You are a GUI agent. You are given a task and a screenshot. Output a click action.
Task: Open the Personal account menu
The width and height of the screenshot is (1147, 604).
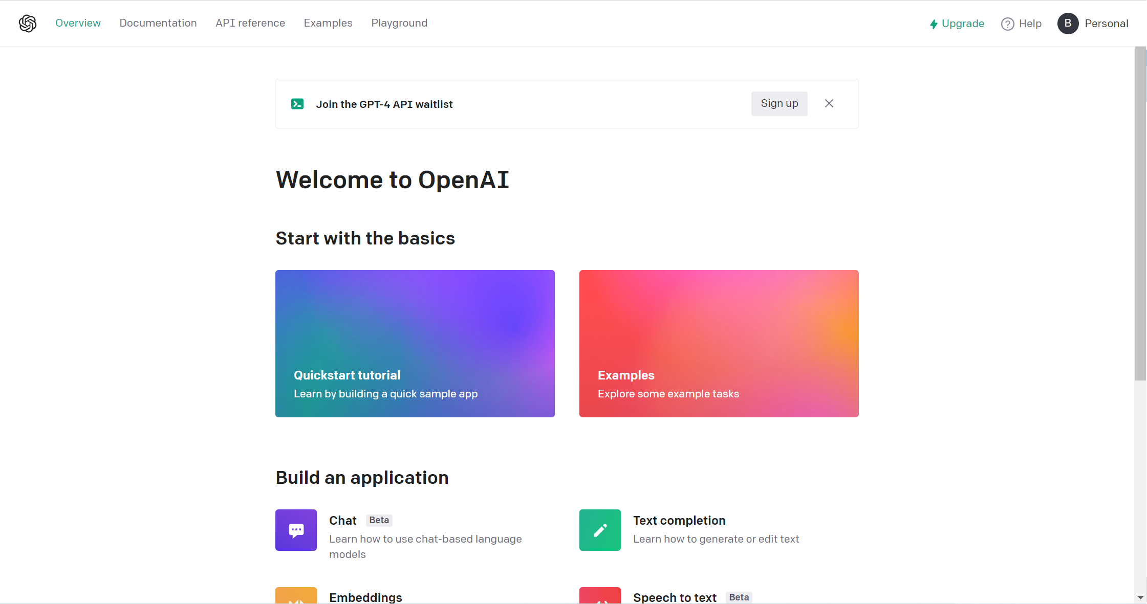pos(1106,24)
